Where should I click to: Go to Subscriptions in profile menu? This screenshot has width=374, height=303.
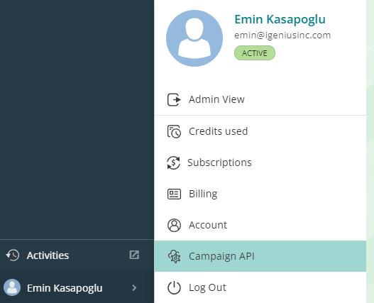click(260, 162)
